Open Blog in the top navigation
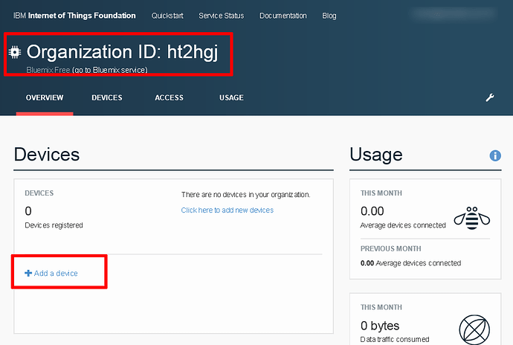 [x=329, y=16]
